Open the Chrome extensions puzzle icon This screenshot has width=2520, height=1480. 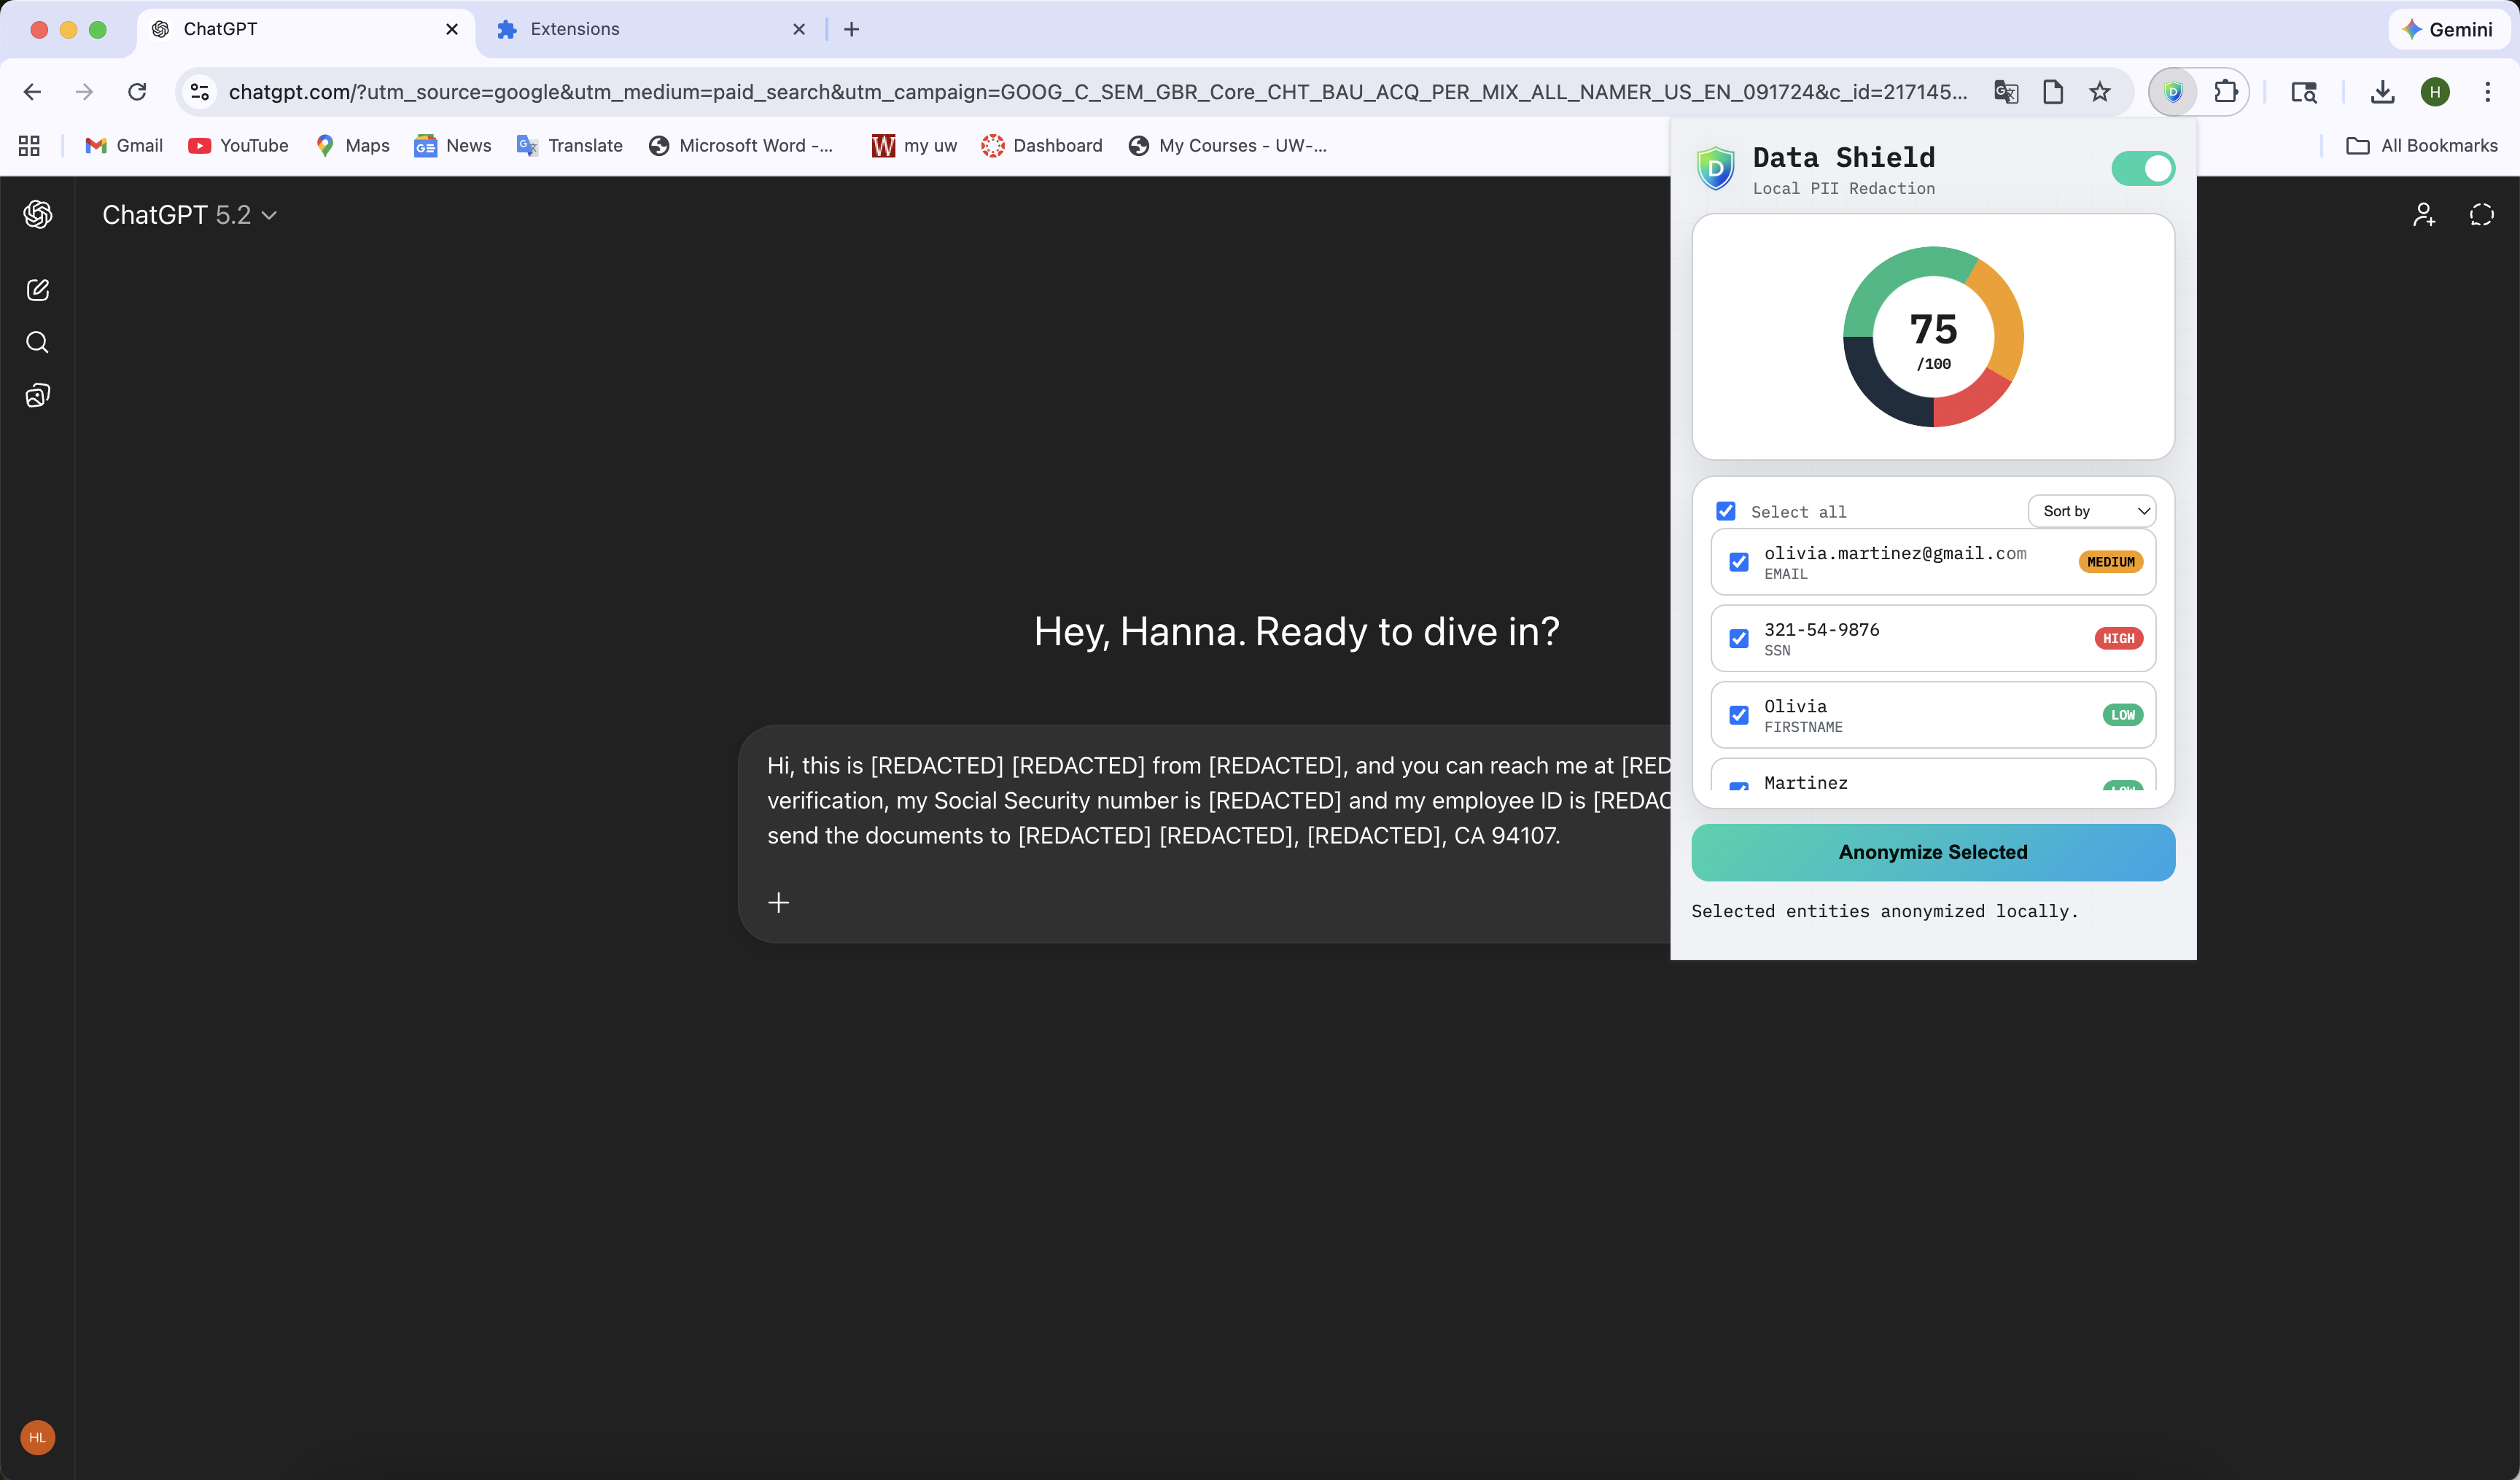point(2225,92)
